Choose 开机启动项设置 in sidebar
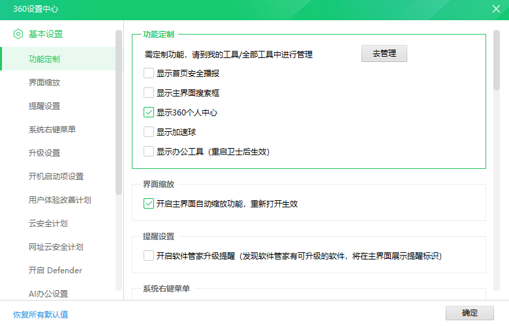The width and height of the screenshot is (509, 326). 56,177
